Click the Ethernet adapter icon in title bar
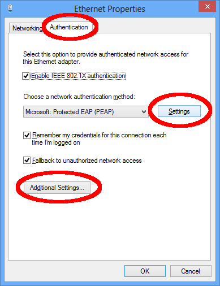 pos(10,8)
